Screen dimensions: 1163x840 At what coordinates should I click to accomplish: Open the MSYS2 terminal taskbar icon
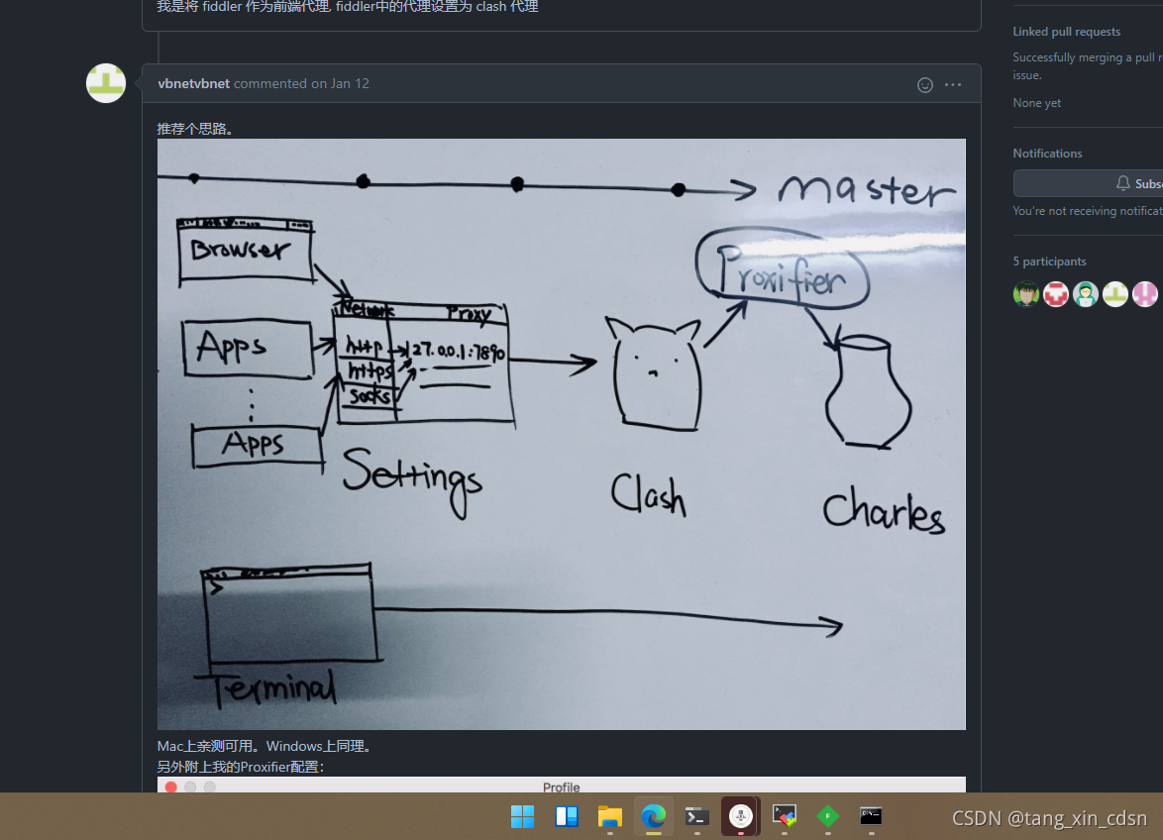point(784,816)
